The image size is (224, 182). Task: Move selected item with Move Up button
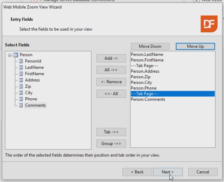click(x=195, y=47)
